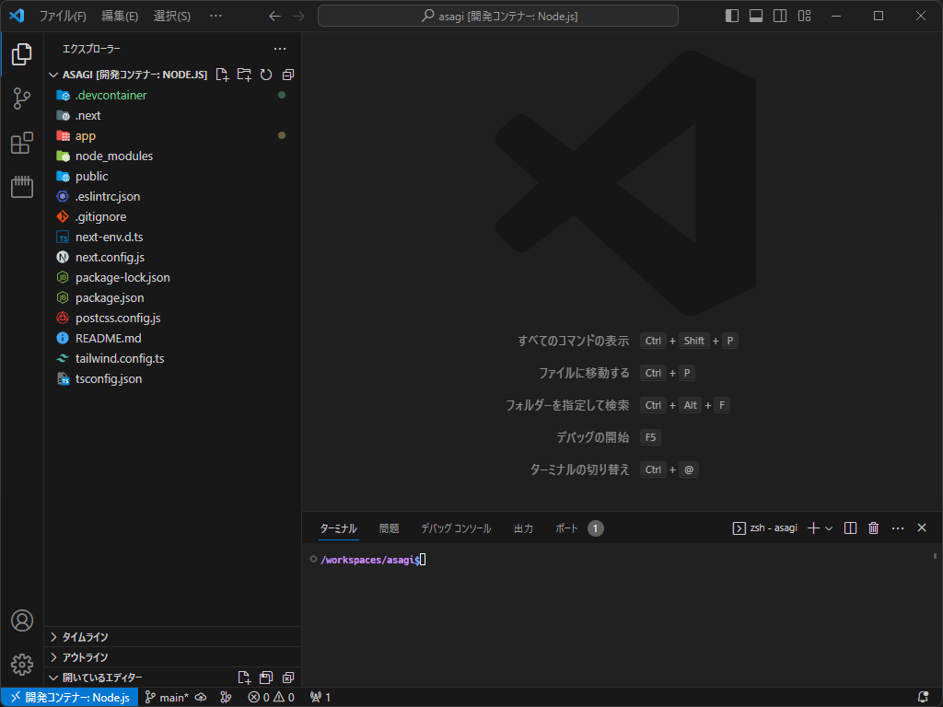
Task: Save all open editors
Action: [x=266, y=678]
